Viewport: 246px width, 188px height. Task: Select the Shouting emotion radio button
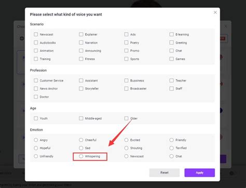[x=126, y=148]
